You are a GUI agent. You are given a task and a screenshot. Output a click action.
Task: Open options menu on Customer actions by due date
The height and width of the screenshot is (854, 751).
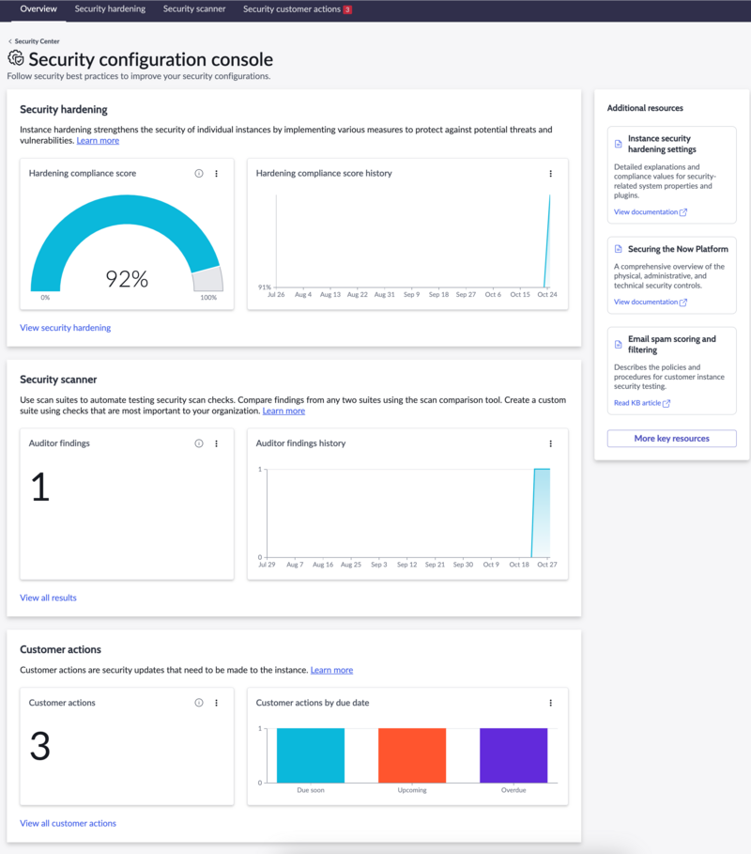pos(551,703)
